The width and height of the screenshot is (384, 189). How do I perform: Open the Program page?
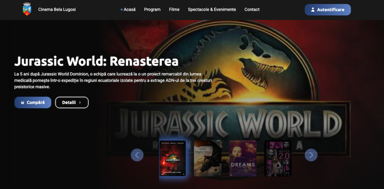tap(152, 10)
